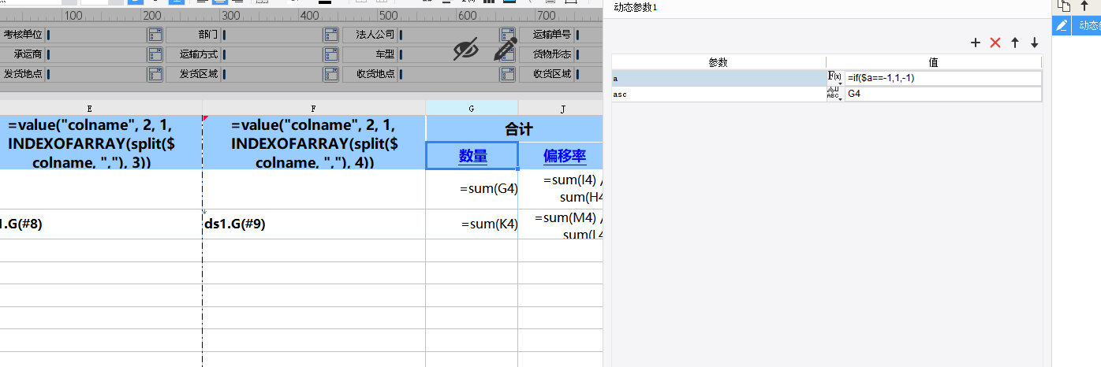Image resolution: width=1101 pixels, height=367 pixels.
Task: Click the pencil edit icon beside 动态参数 entry
Action: pyautogui.click(x=1062, y=25)
